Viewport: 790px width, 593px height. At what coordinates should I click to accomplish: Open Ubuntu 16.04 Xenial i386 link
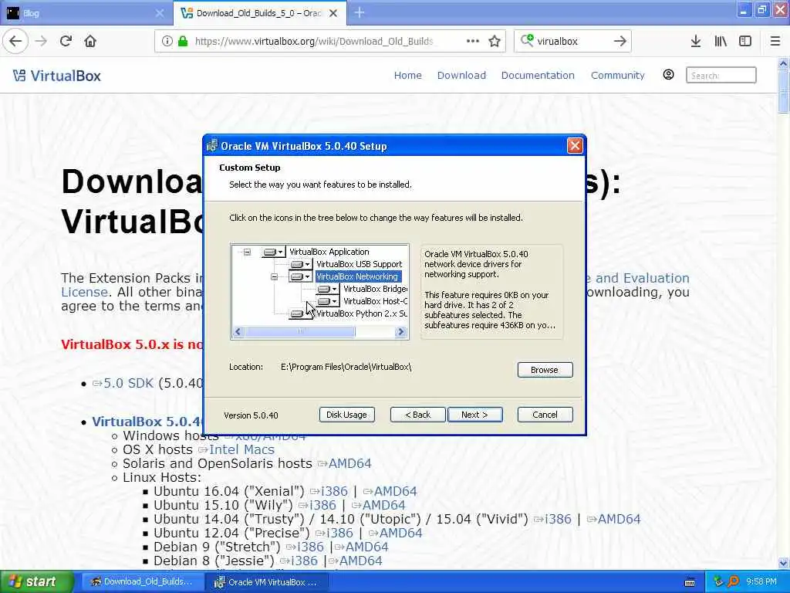coord(329,491)
